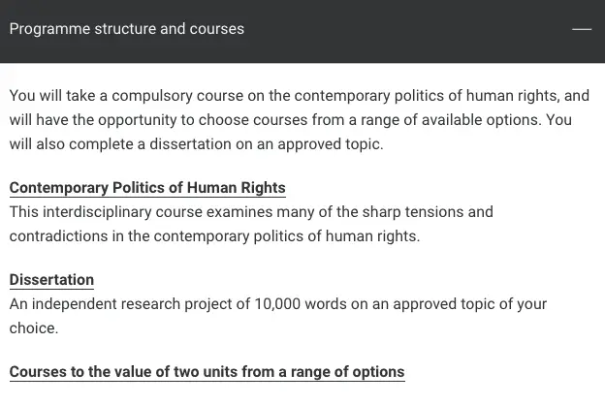
Task: Collapse section using the minus icon
Action: tap(582, 29)
